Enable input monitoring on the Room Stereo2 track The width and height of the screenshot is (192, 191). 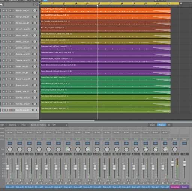(x=13, y=73)
